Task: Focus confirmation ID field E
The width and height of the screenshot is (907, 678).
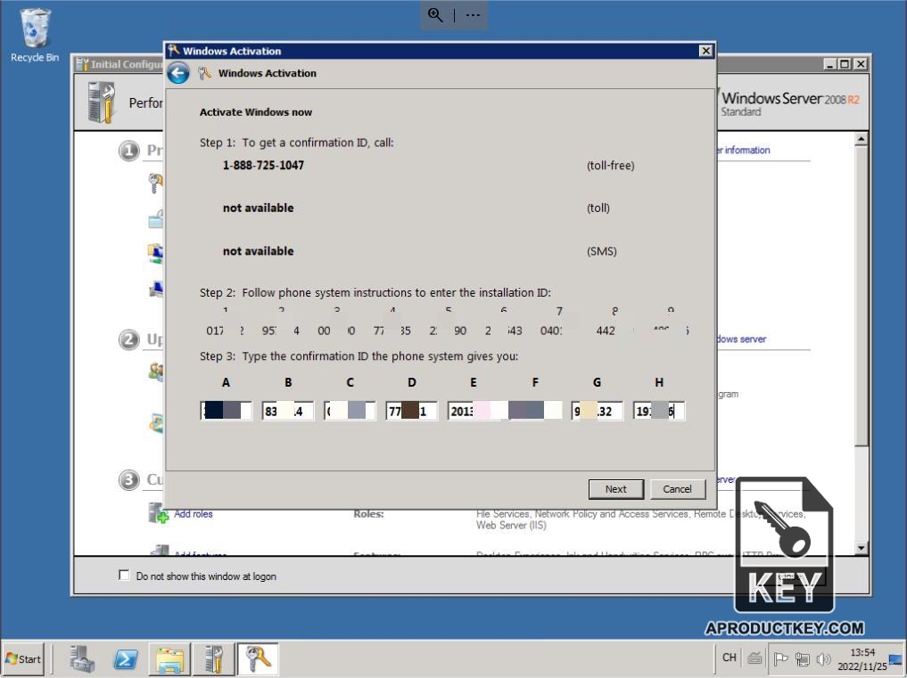Action: tap(474, 411)
